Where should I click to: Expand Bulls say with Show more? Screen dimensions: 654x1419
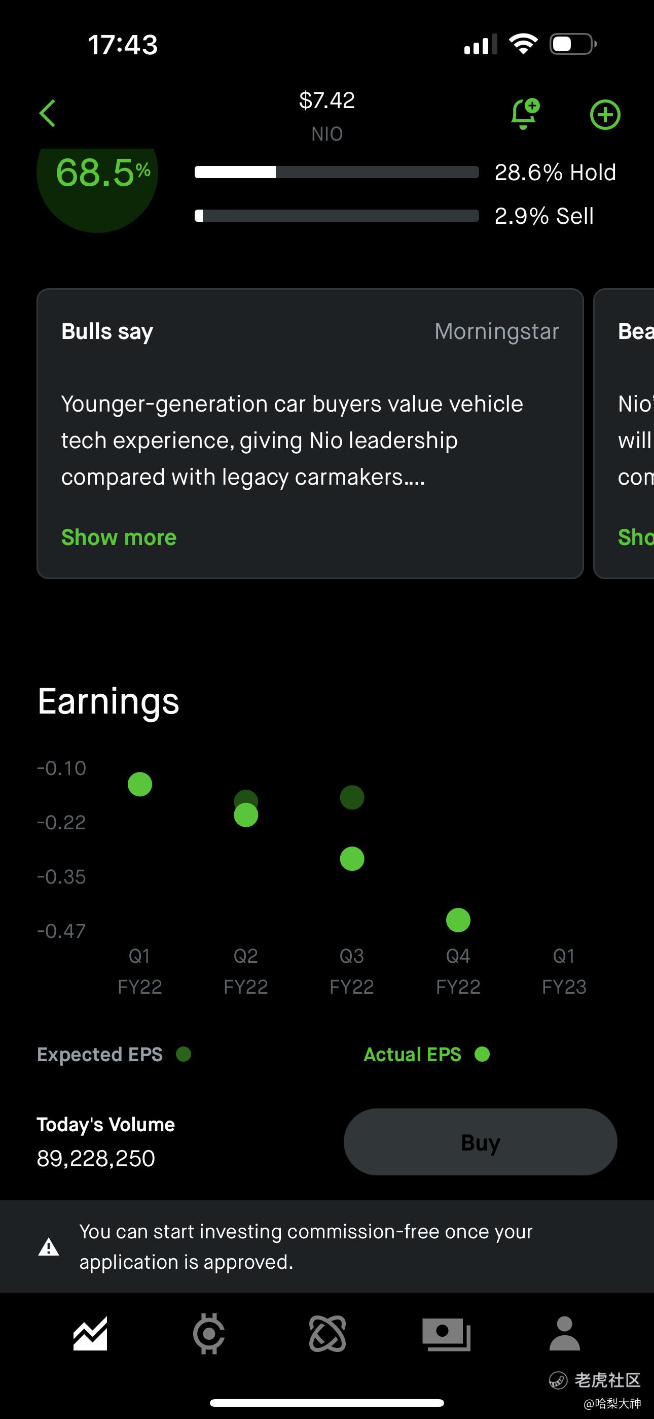click(119, 537)
